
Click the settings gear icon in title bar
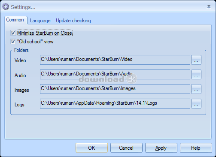pyautogui.click(x=6, y=7)
